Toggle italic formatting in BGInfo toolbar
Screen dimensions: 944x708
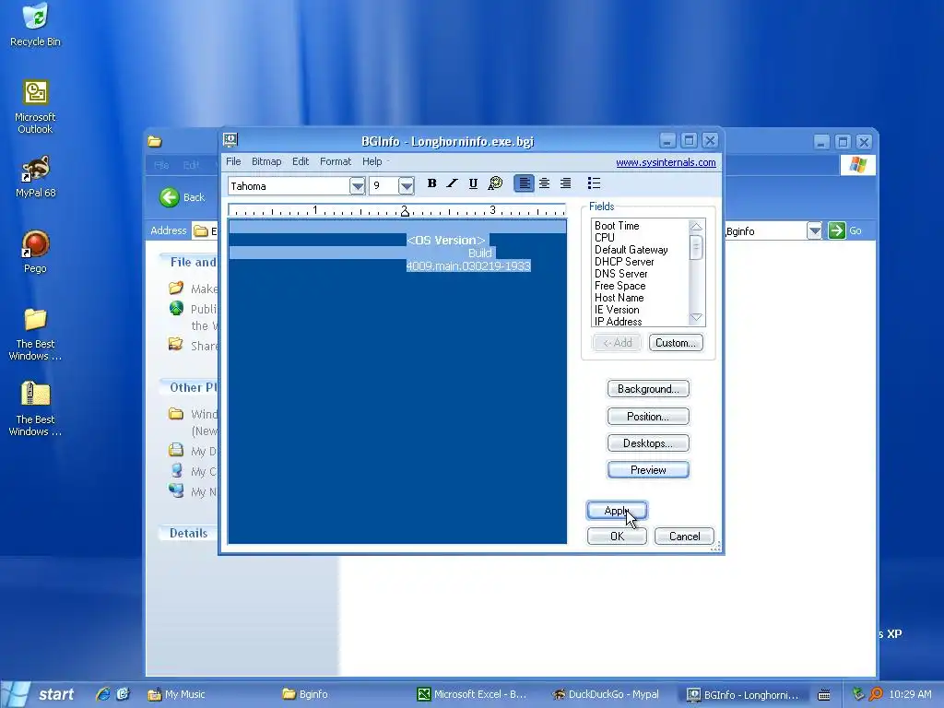tap(452, 183)
